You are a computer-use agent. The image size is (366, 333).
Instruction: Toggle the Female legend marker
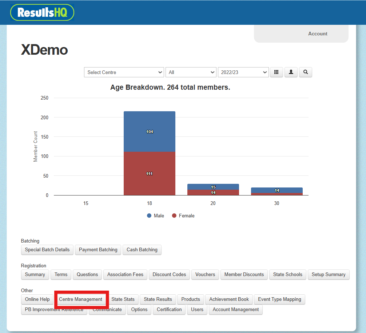(174, 216)
